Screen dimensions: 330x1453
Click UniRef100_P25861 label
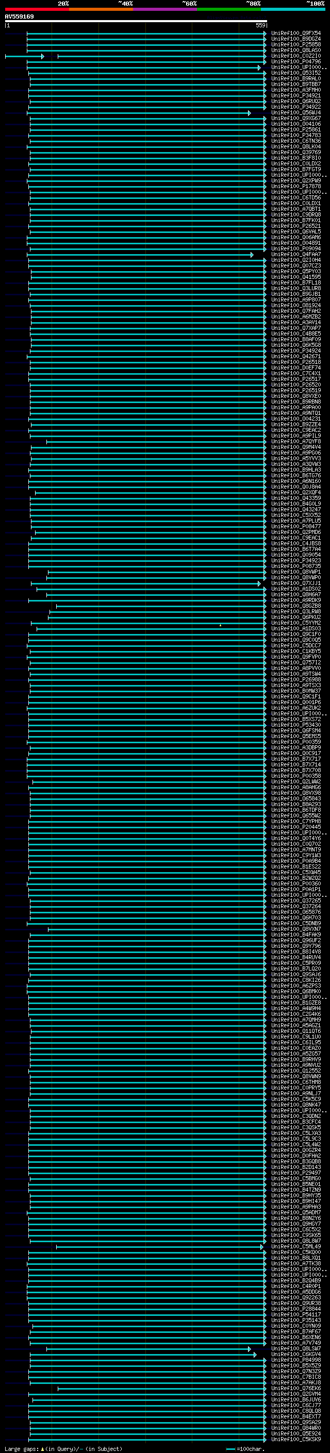(296, 129)
